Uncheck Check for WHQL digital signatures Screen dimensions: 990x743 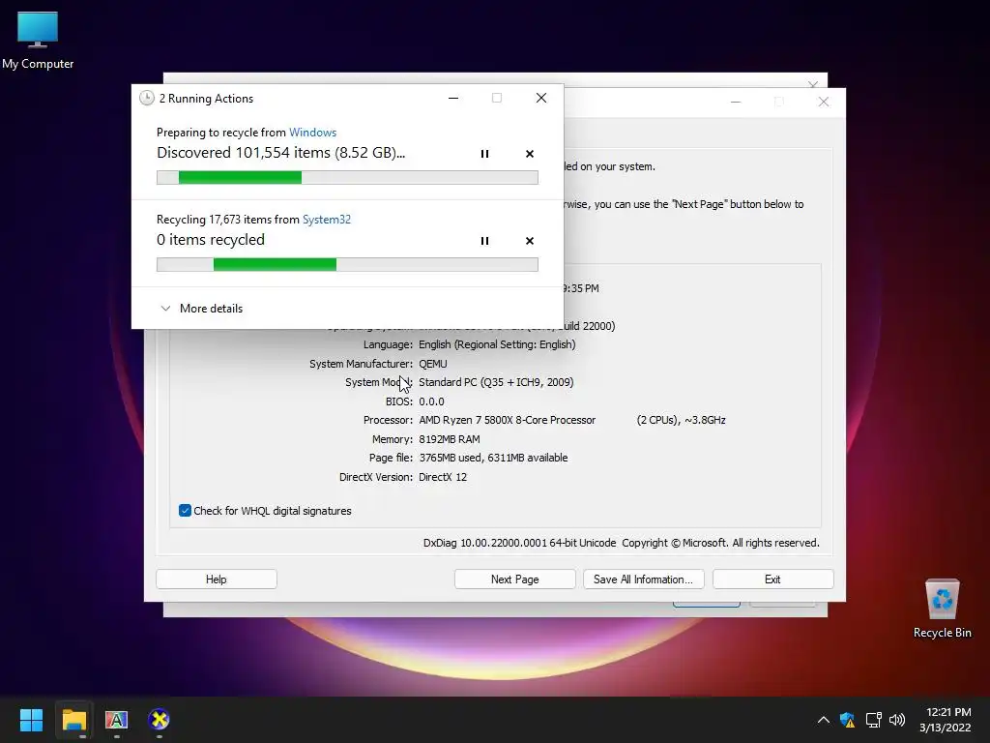click(x=185, y=511)
